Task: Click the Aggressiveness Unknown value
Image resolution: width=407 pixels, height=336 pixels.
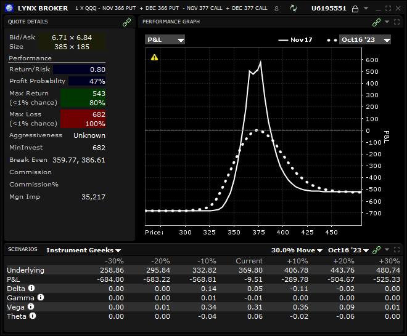Action: click(x=89, y=135)
